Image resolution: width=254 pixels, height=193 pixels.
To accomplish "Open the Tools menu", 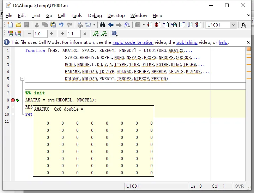I will 76,16.
